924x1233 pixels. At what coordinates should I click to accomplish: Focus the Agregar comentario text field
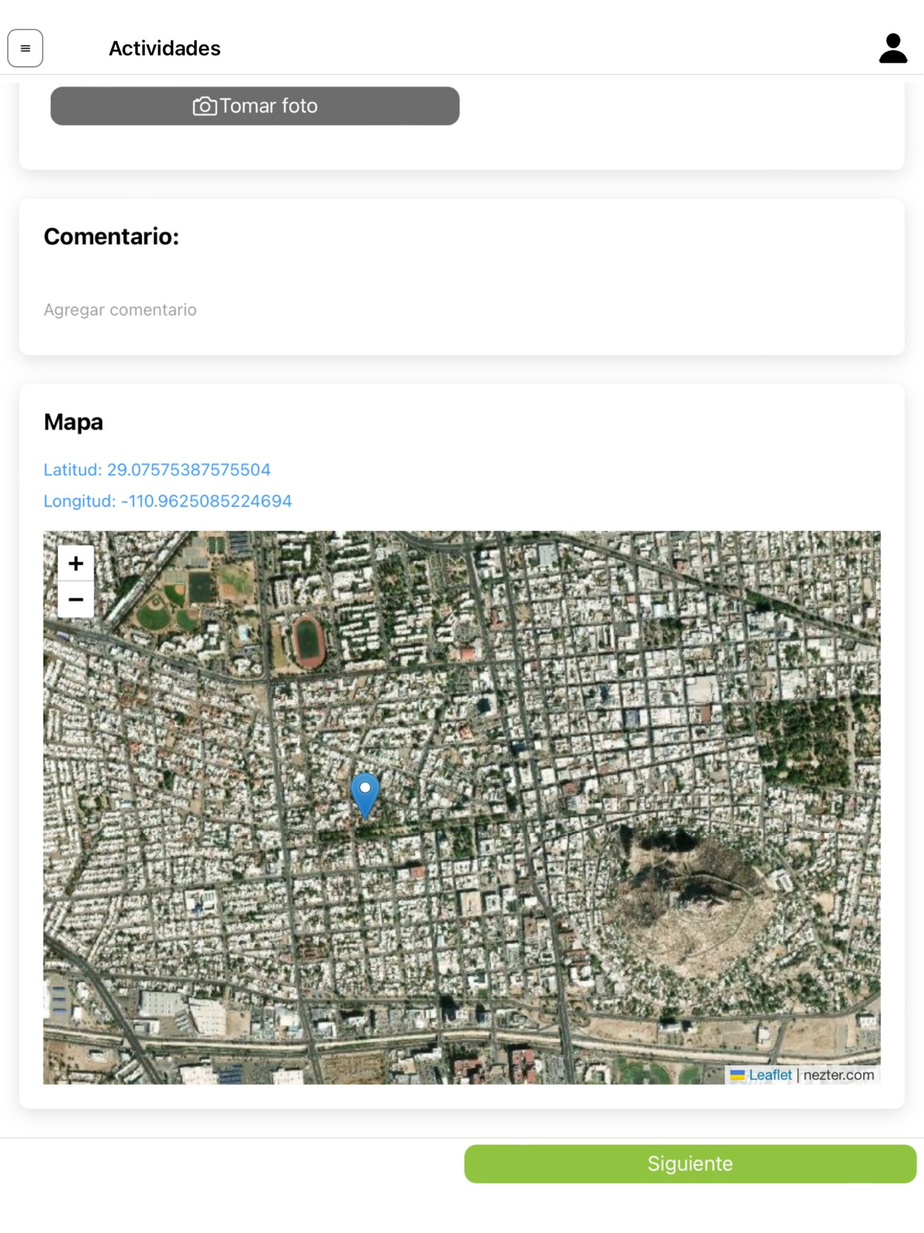(462, 310)
